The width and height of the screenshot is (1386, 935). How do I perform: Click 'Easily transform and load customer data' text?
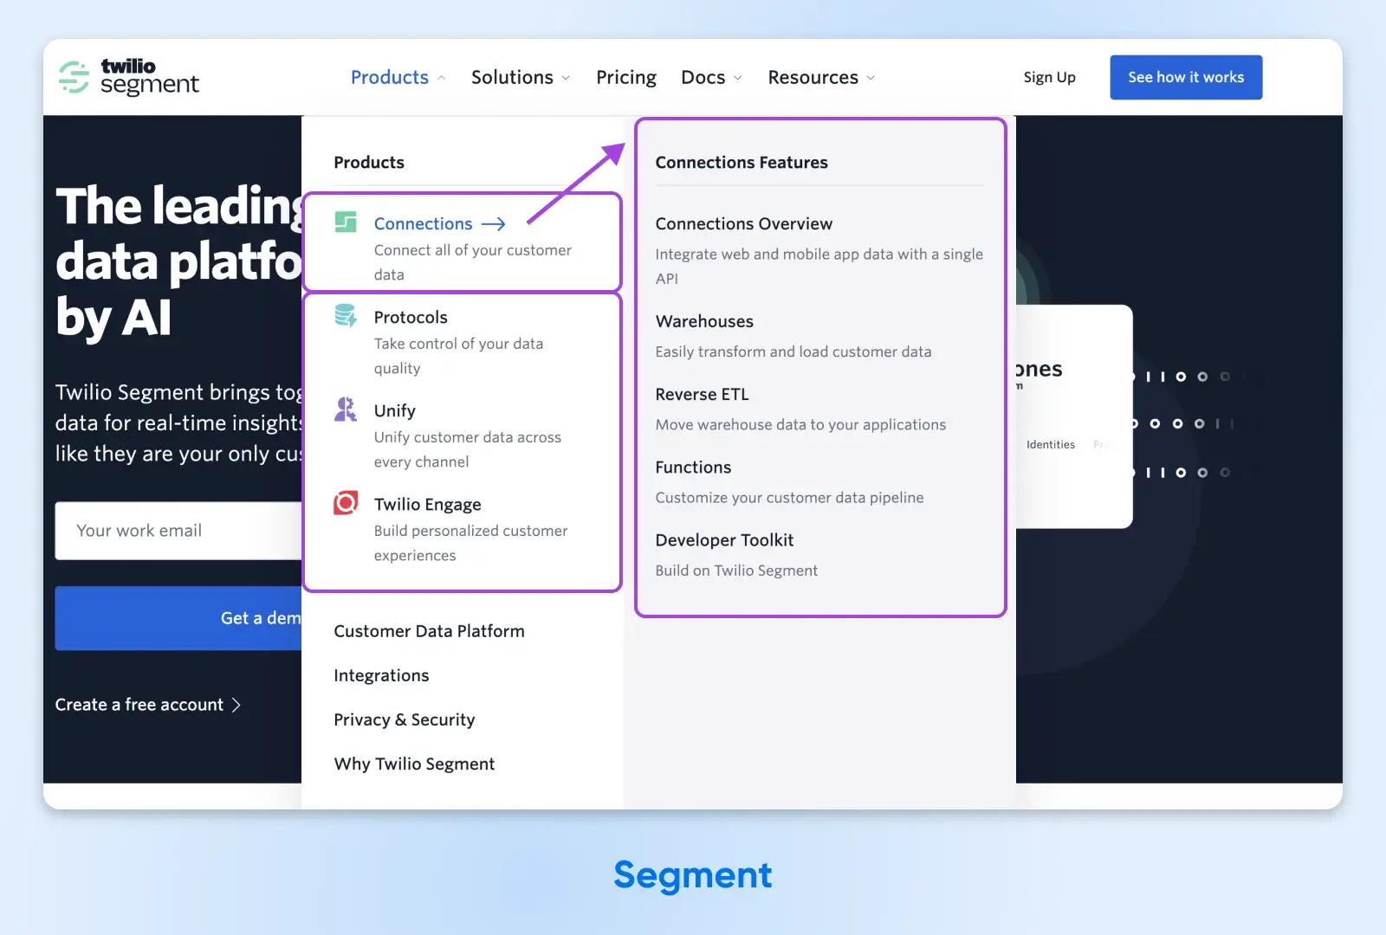793,351
